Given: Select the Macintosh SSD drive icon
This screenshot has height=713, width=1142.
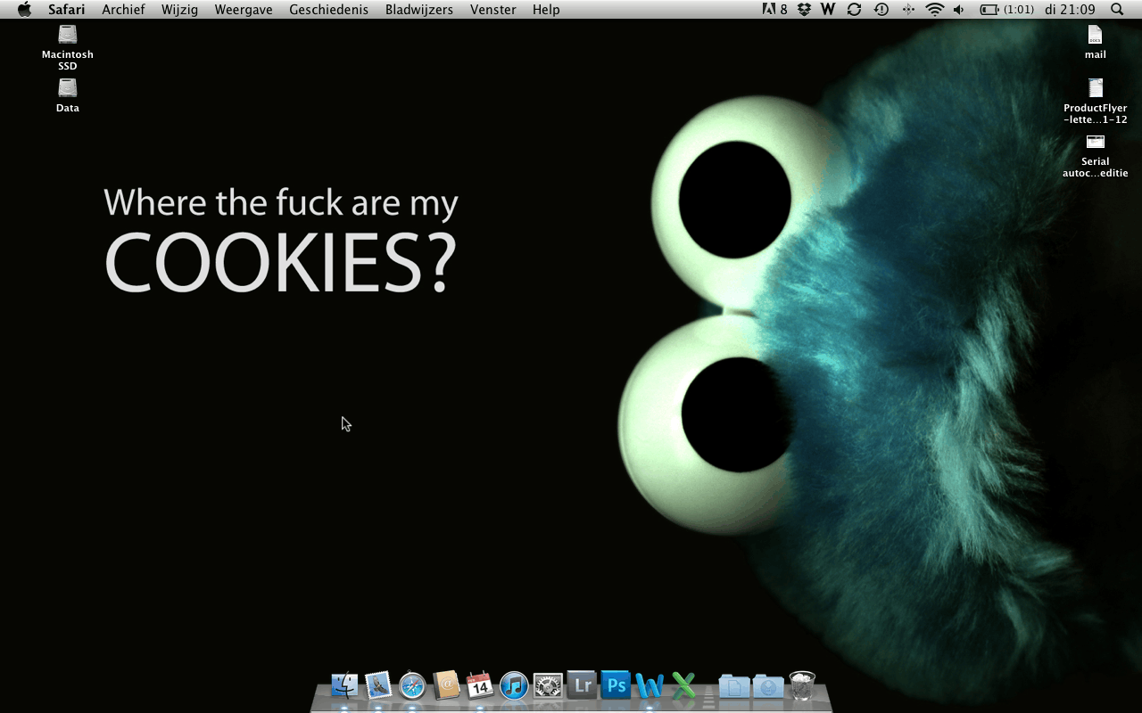Looking at the screenshot, I should pyautogui.click(x=68, y=47).
